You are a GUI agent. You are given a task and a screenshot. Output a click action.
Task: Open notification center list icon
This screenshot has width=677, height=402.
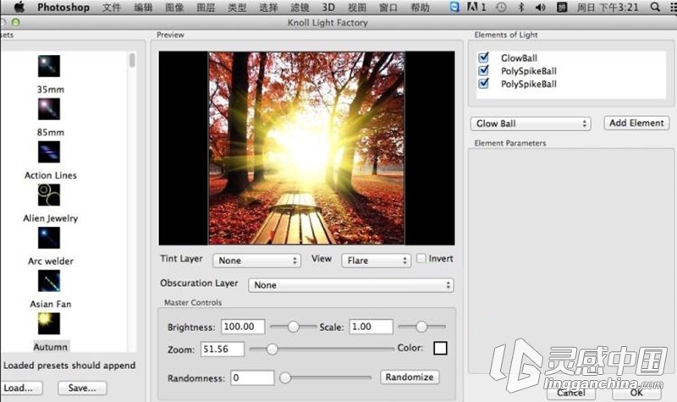pyautogui.click(x=672, y=7)
